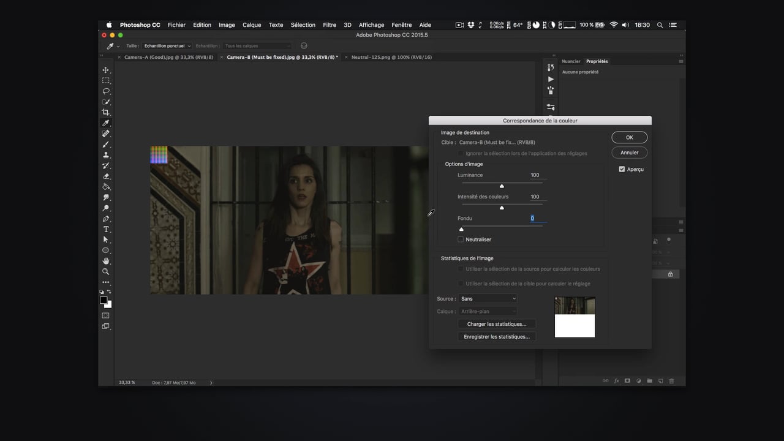
Task: Click the Fondu value input field
Action: pyautogui.click(x=537, y=218)
